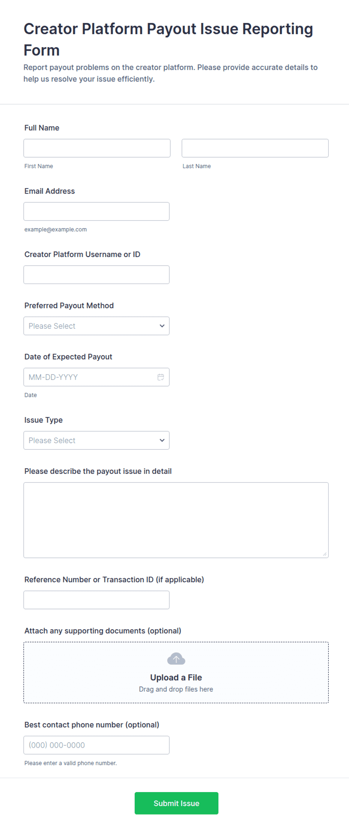Viewport: 349px width, 833px height.
Task: Click the Upload a File text
Action: coord(176,677)
